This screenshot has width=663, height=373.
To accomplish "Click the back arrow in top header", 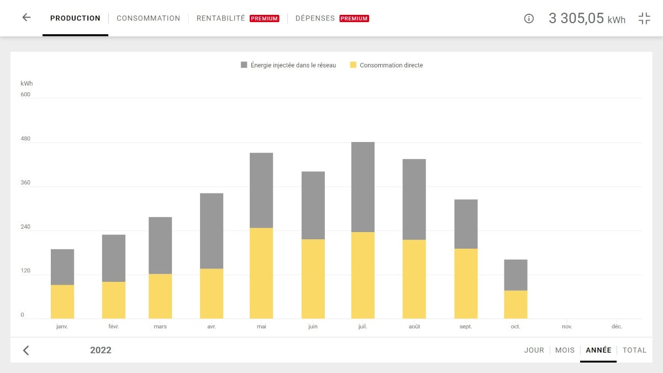I will (x=26, y=18).
